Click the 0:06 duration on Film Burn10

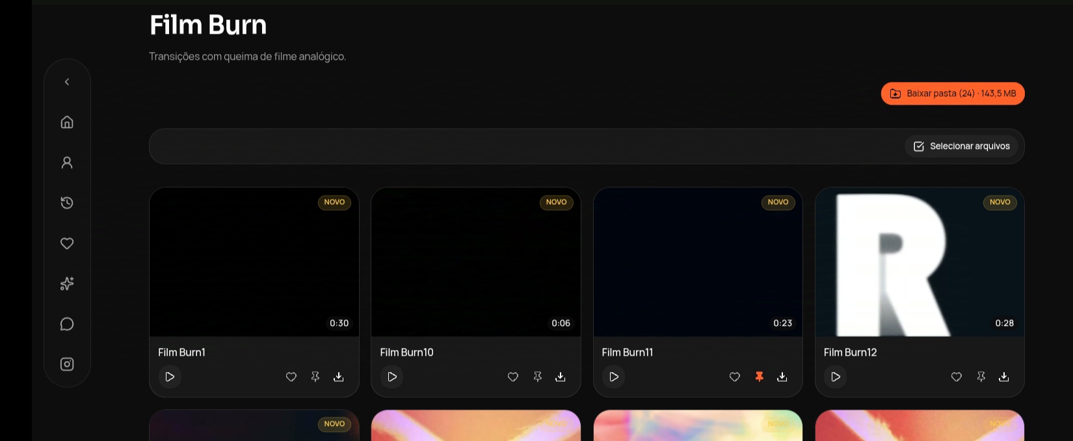click(561, 323)
